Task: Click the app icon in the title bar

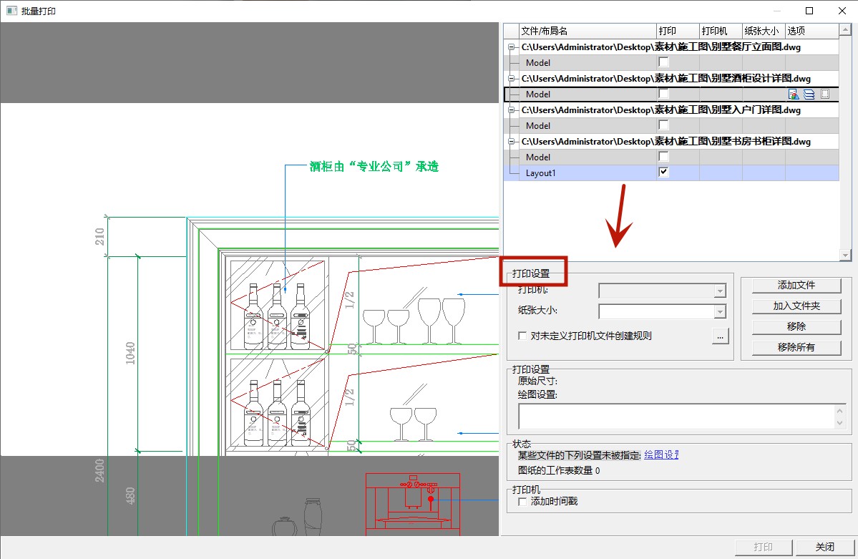Action: (x=11, y=11)
